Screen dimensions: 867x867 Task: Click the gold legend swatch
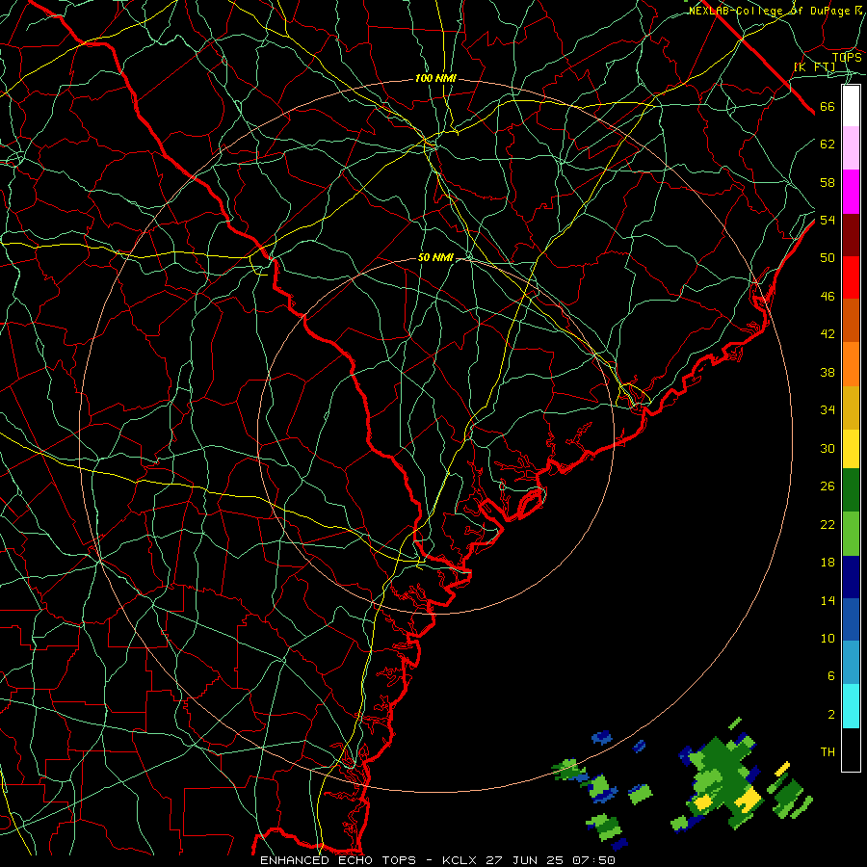click(851, 407)
